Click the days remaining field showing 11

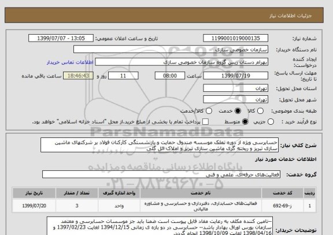(123, 76)
